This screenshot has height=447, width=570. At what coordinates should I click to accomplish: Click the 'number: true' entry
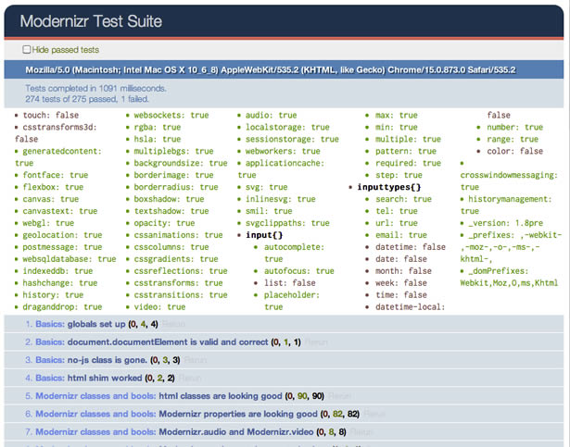tap(515, 127)
